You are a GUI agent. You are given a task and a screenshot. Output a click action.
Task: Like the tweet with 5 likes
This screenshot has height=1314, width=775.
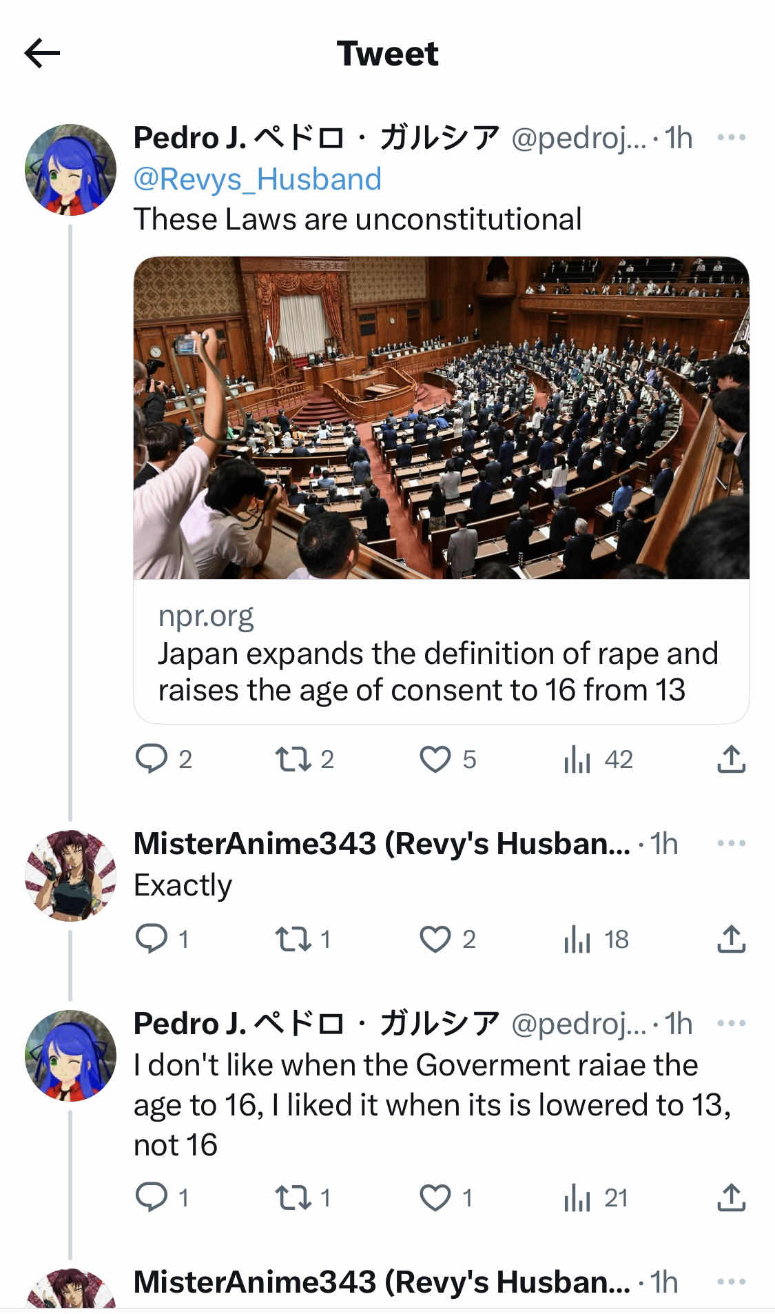point(435,759)
